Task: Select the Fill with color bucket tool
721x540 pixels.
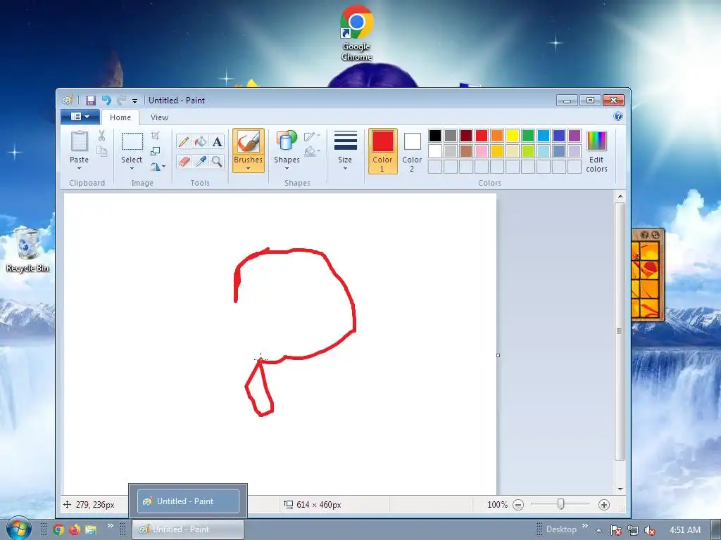Action: tap(201, 141)
